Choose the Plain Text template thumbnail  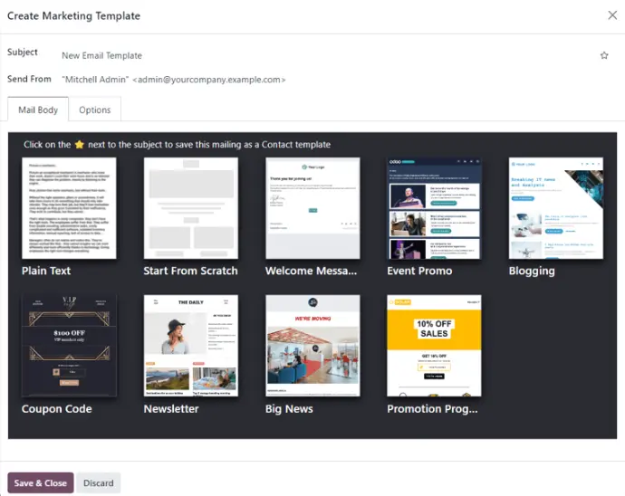(x=69, y=209)
